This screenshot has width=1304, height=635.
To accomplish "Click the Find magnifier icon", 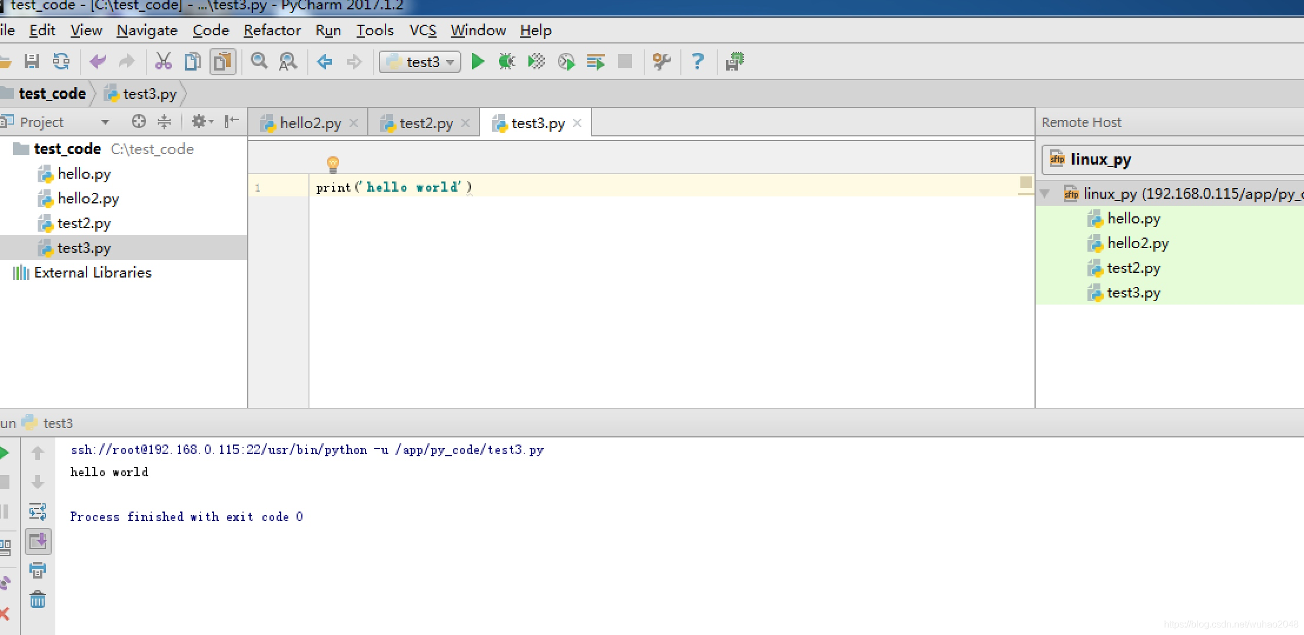I will pyautogui.click(x=259, y=61).
